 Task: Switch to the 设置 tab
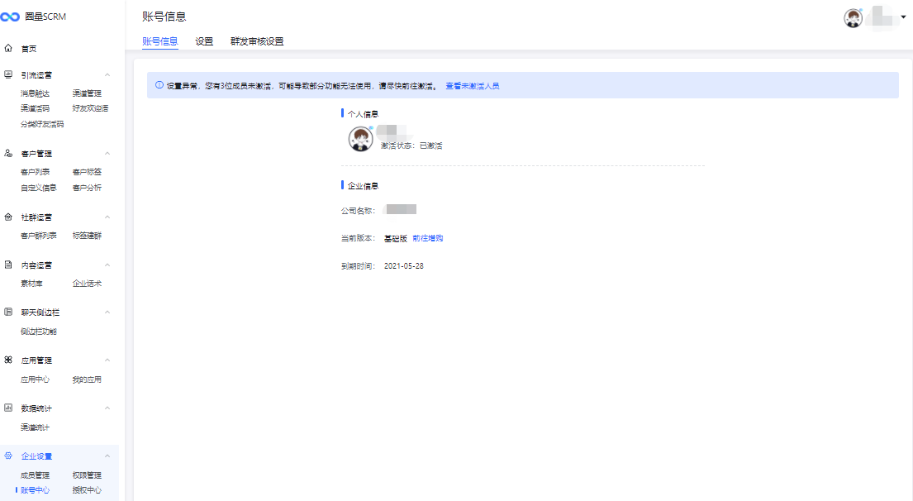tap(204, 41)
